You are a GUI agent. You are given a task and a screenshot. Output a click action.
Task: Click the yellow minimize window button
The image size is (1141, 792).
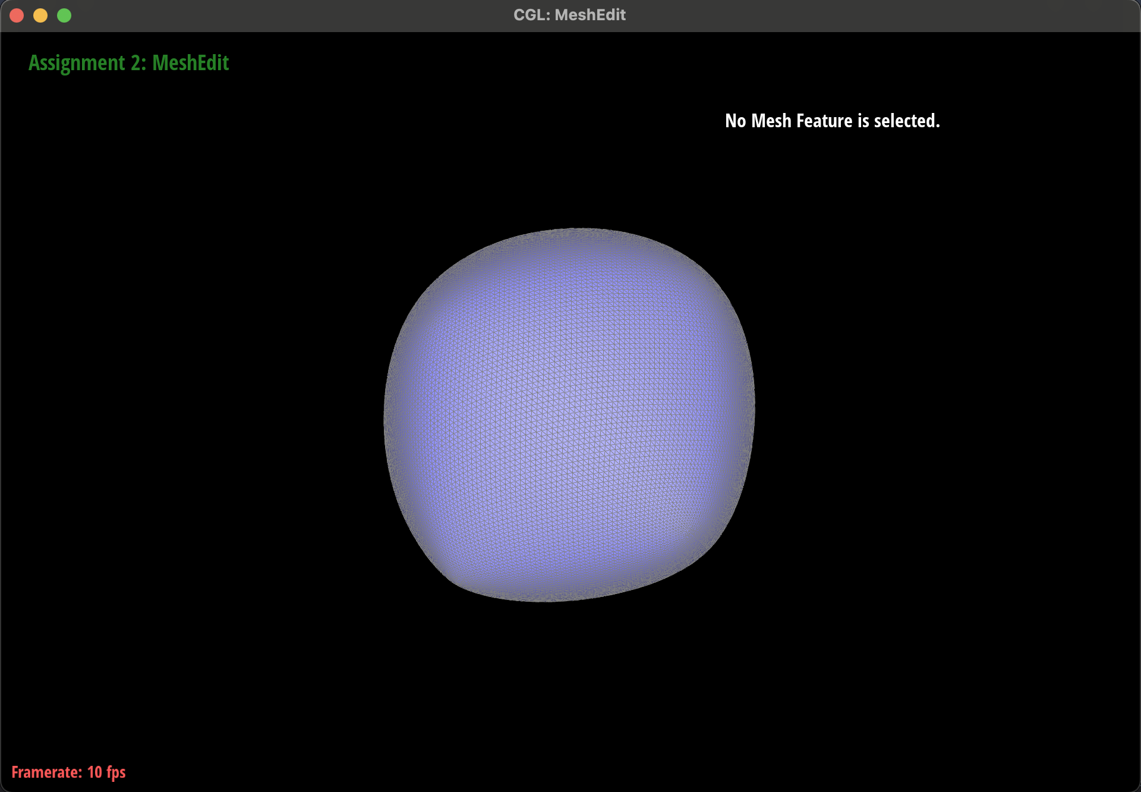(40, 15)
